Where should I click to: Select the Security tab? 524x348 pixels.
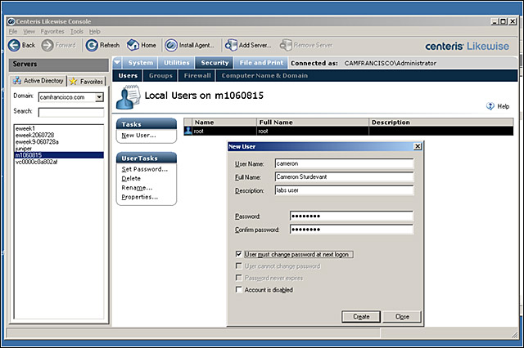point(215,63)
